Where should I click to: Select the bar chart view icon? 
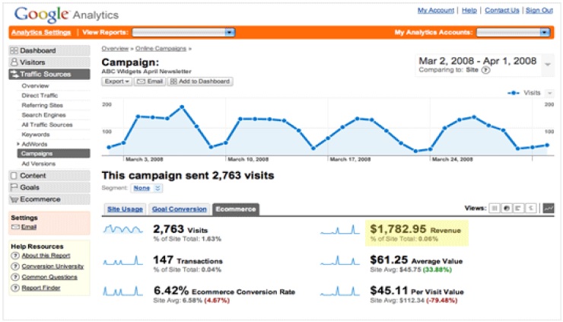click(518, 208)
